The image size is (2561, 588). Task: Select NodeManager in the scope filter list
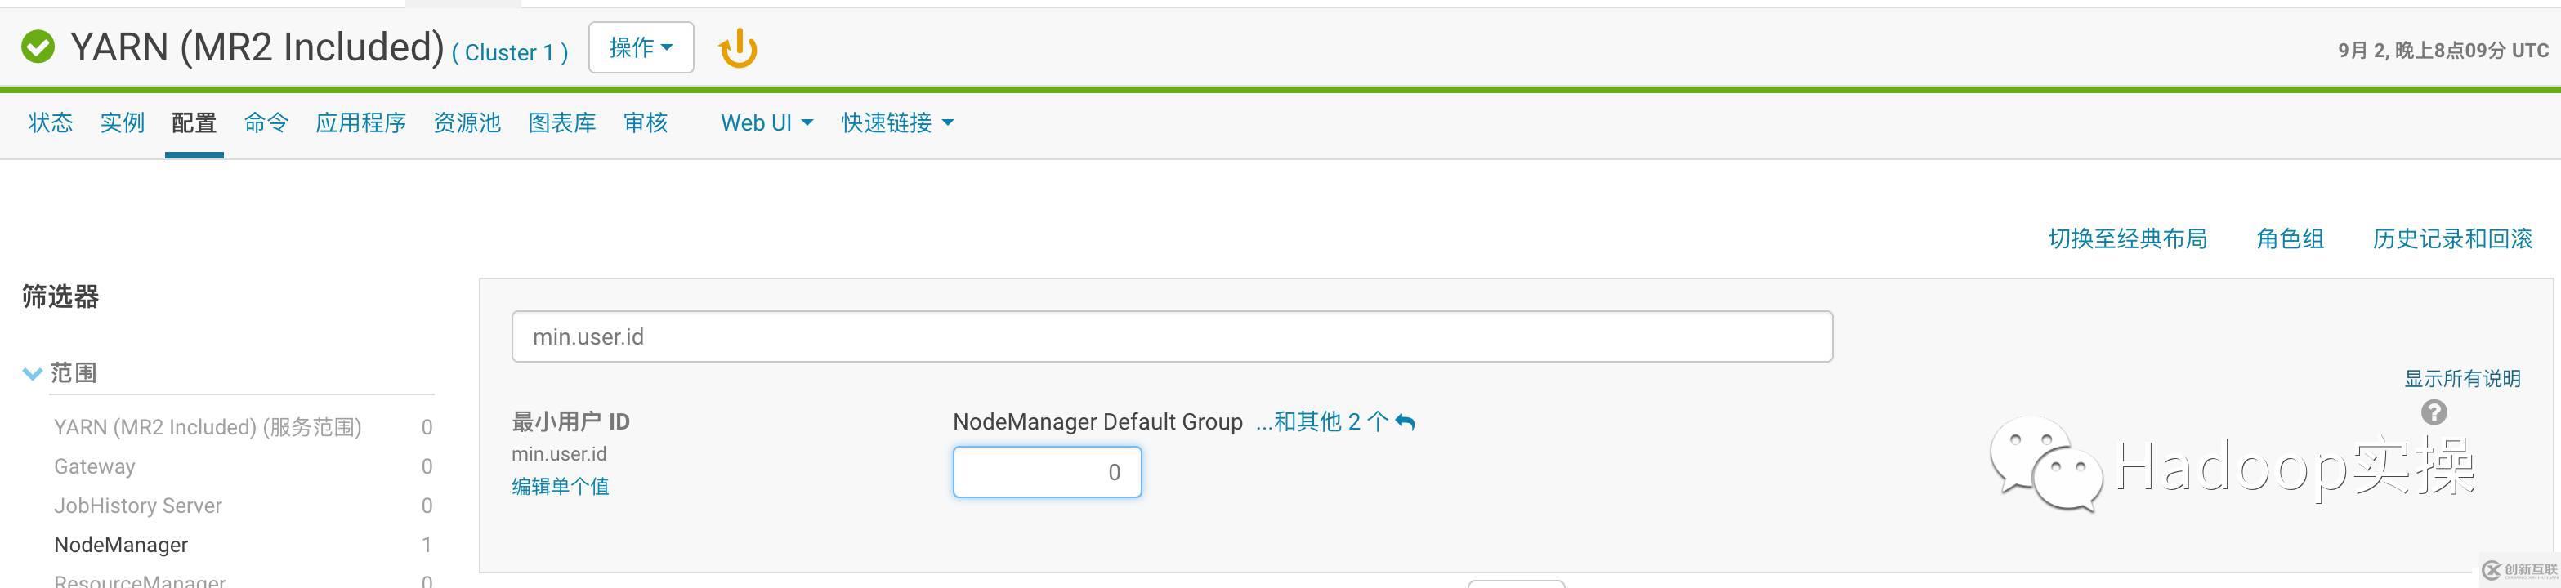click(120, 544)
